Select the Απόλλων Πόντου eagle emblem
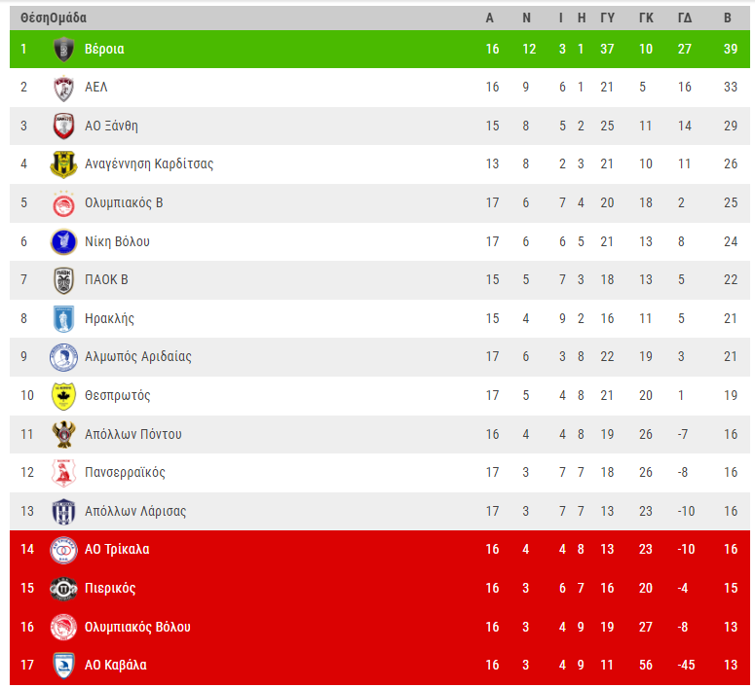755x688 pixels. pyautogui.click(x=63, y=434)
